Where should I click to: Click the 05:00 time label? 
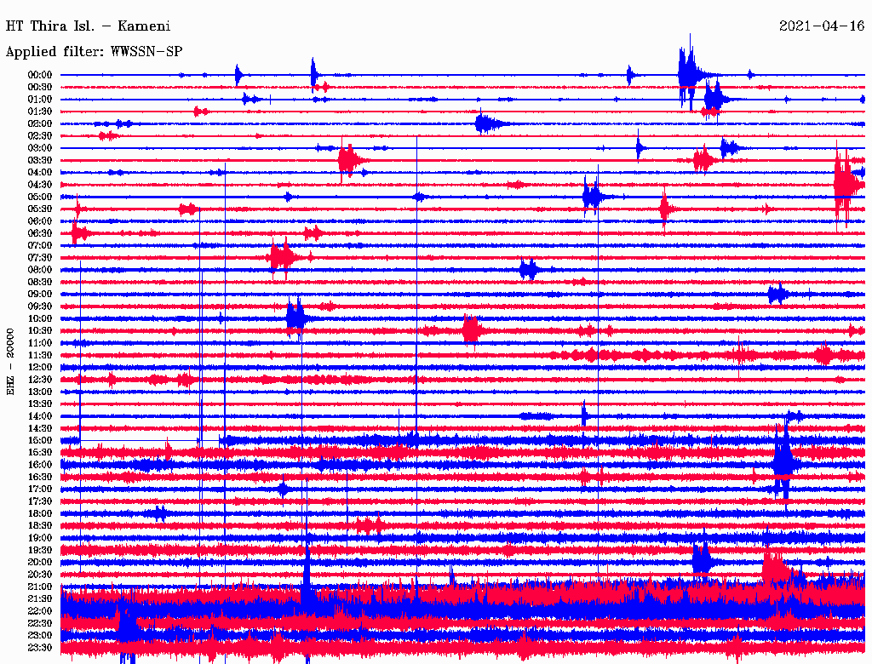40,197
